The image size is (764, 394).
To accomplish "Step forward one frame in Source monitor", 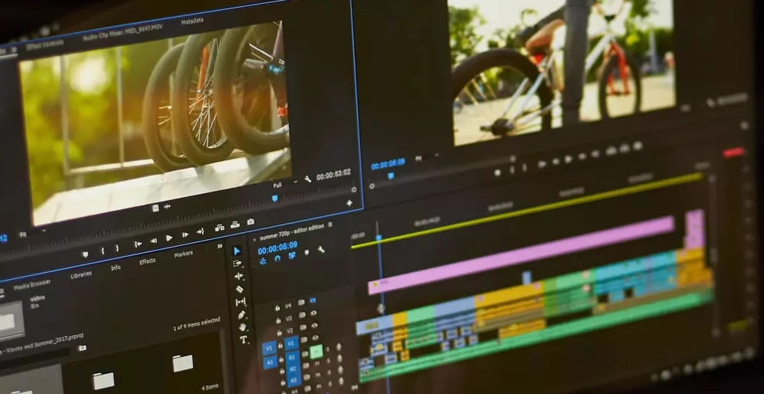I will pos(185,235).
